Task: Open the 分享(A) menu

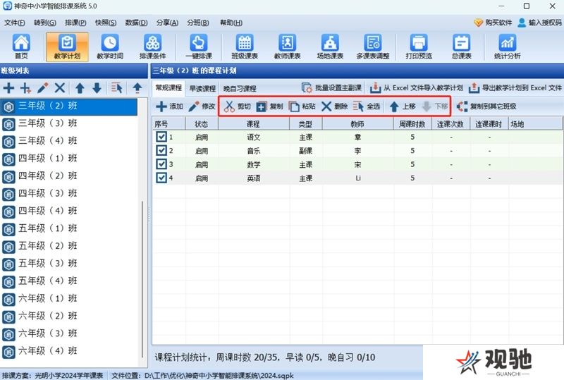Action: coord(167,23)
